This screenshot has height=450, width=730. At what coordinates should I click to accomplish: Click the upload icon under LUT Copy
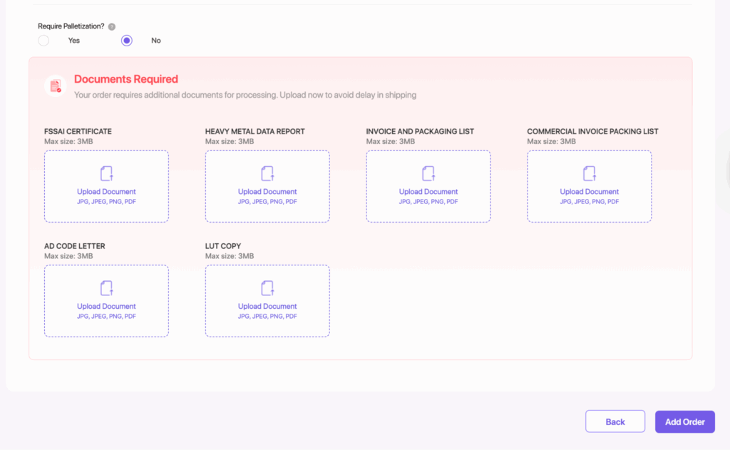(x=267, y=288)
